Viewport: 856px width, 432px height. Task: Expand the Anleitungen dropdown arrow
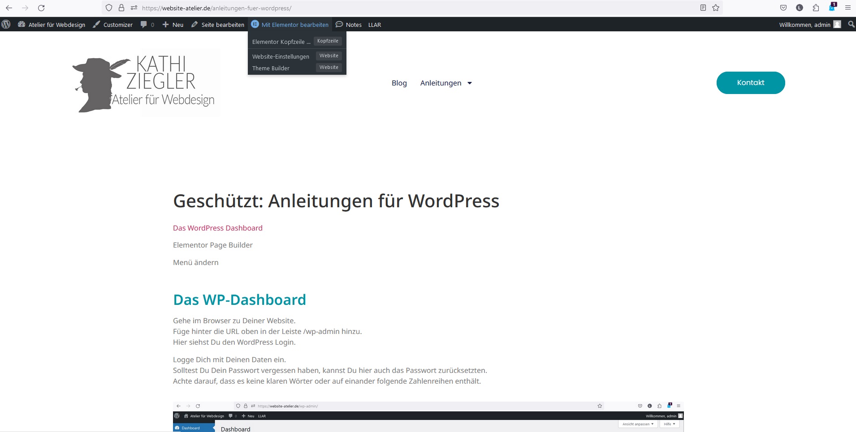pyautogui.click(x=470, y=83)
